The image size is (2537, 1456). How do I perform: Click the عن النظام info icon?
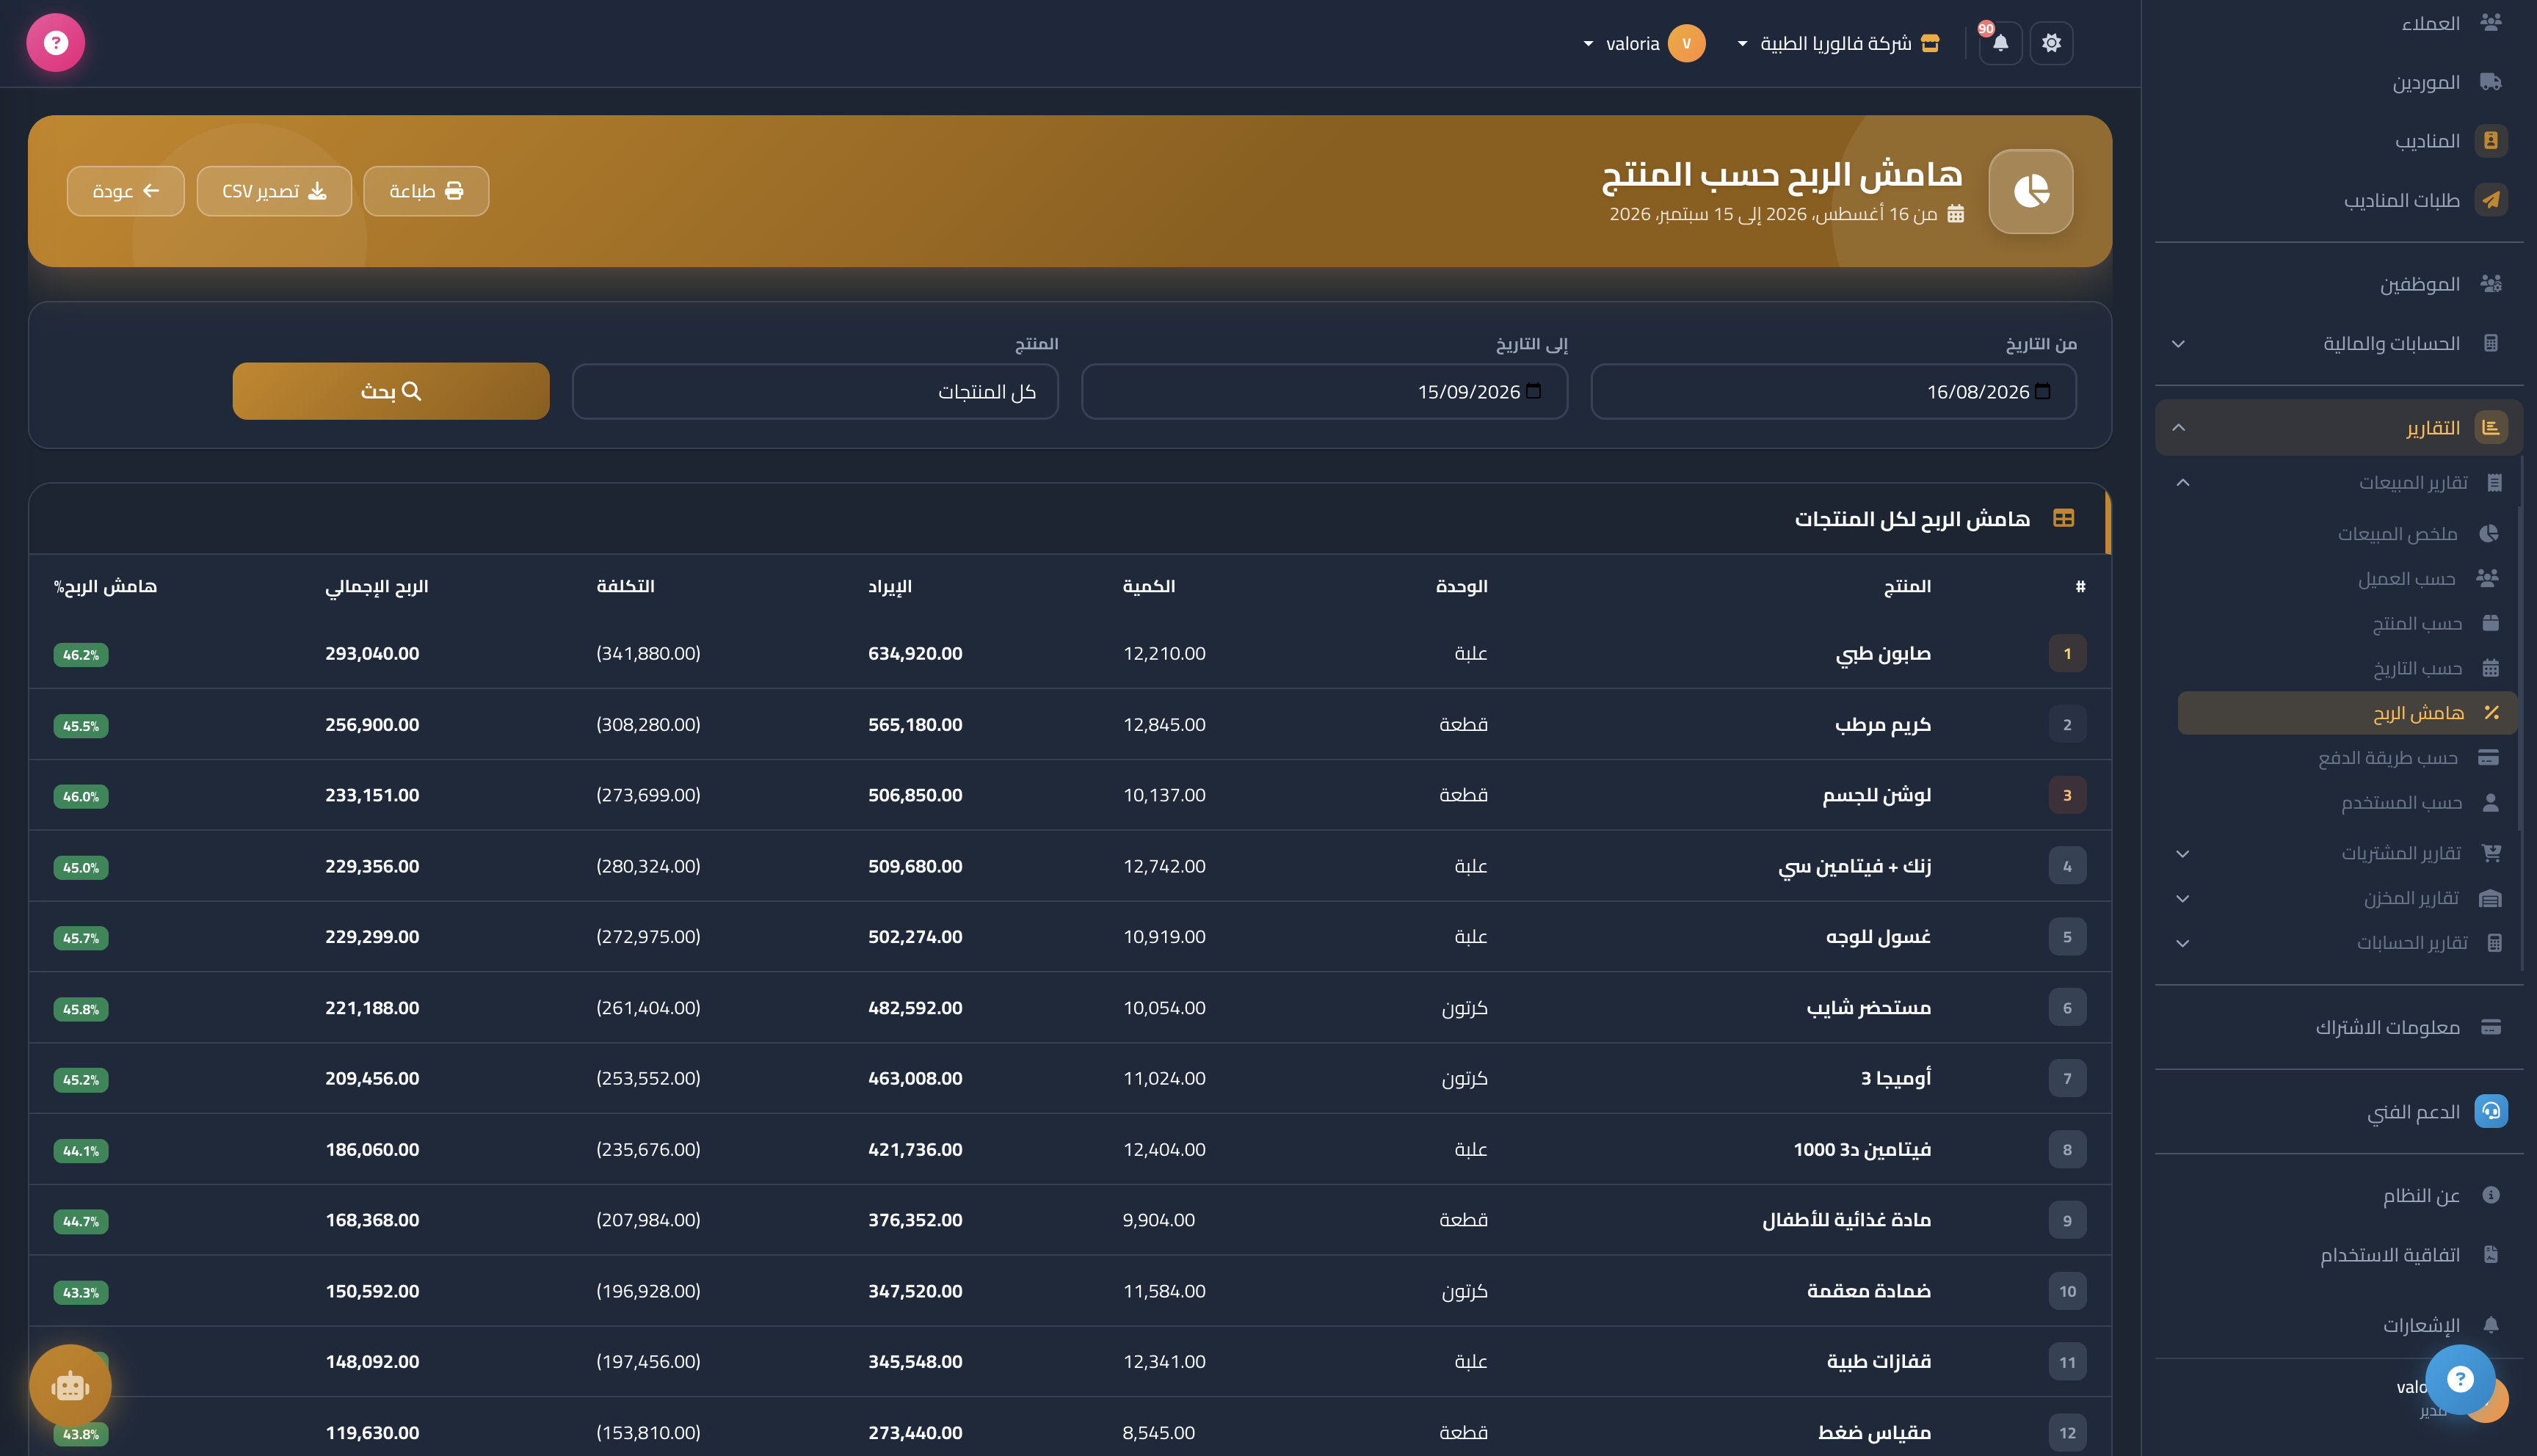[x=2491, y=1195]
